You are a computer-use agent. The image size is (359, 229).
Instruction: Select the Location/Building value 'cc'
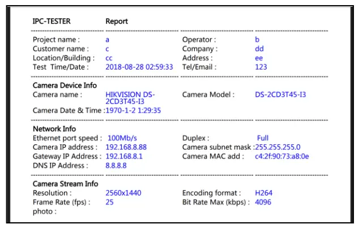click(109, 58)
